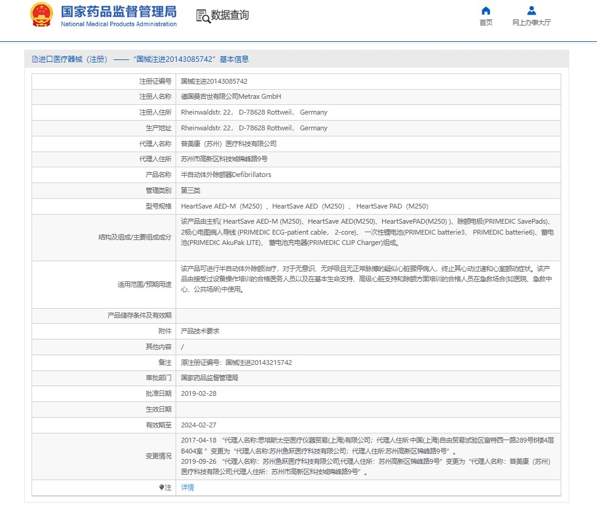Click the 网上办事大厅 user icon
This screenshot has width=597, height=505.
point(532,11)
